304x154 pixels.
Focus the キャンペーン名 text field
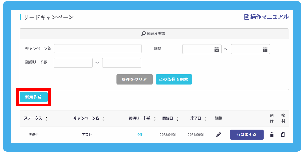coord(98,49)
